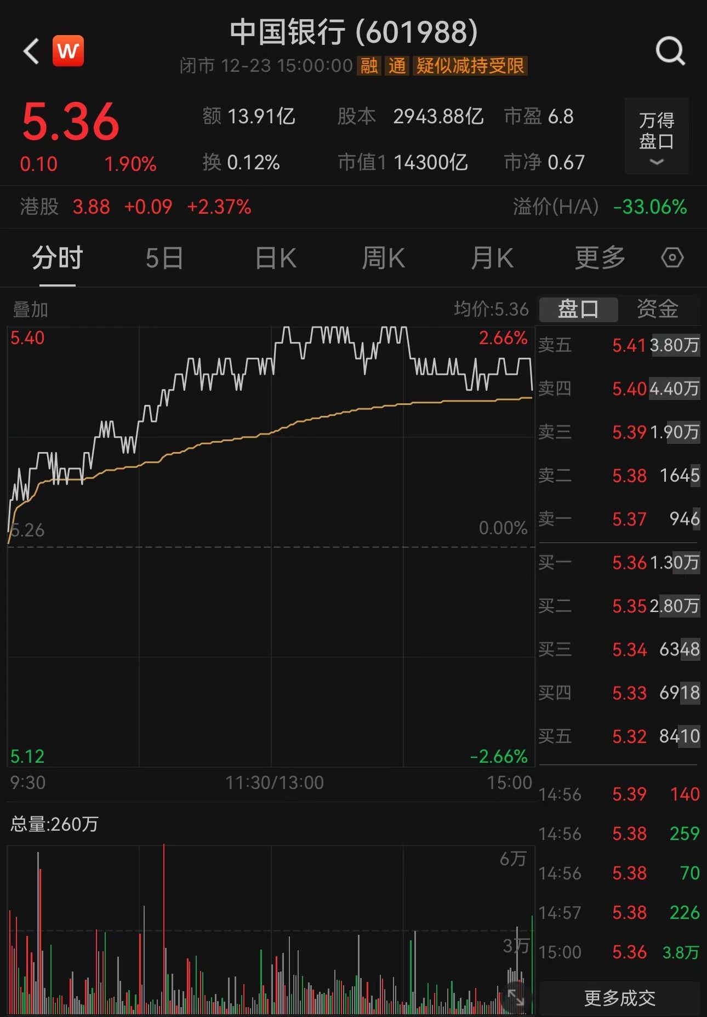Image resolution: width=707 pixels, height=1017 pixels.
Task: Tap the 融 margin trading badge
Action: tap(369, 66)
